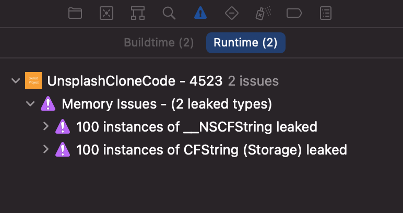Open the Debug navigator spray icon
Viewport: 403px width, 213px height.
click(263, 13)
